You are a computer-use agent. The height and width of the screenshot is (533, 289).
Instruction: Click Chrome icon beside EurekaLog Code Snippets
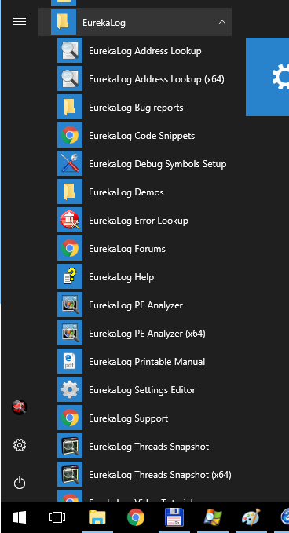pos(70,135)
